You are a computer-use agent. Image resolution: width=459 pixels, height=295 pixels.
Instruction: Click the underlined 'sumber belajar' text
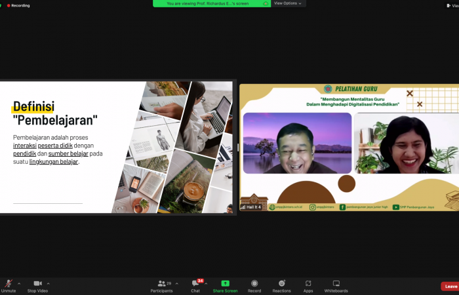(68, 153)
